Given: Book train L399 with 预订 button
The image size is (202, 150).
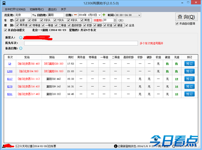Looking at the screenshot, I should [189, 71].
